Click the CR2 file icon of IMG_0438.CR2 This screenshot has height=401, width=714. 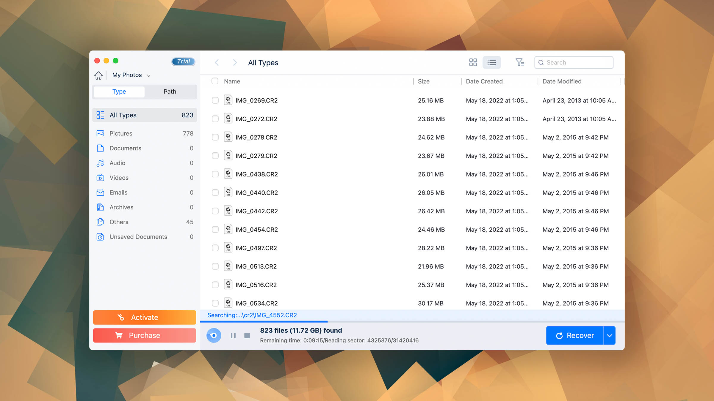[228, 174]
